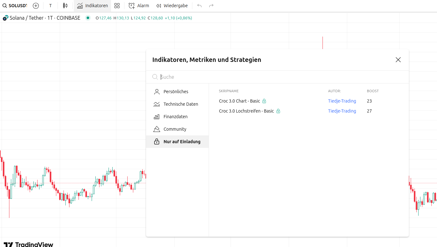Open the candlestick chart type menu
The image size is (437, 247).
click(x=65, y=6)
